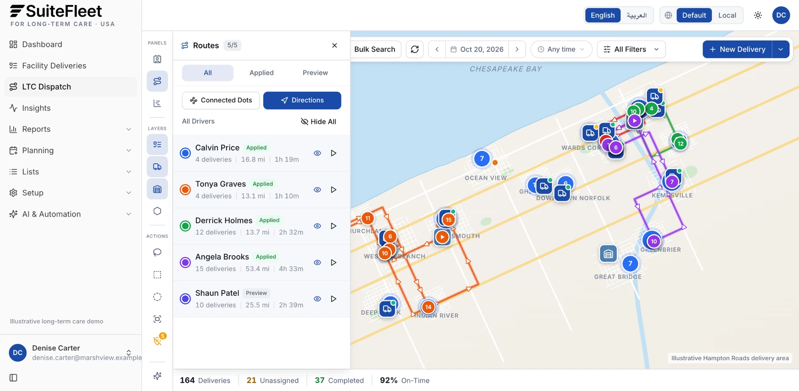
Task: Play Calvin Price's route
Action: [x=334, y=153]
